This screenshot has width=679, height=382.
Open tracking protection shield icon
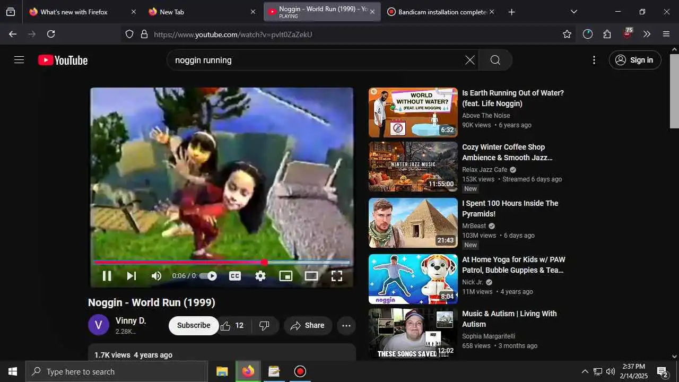[129, 34]
